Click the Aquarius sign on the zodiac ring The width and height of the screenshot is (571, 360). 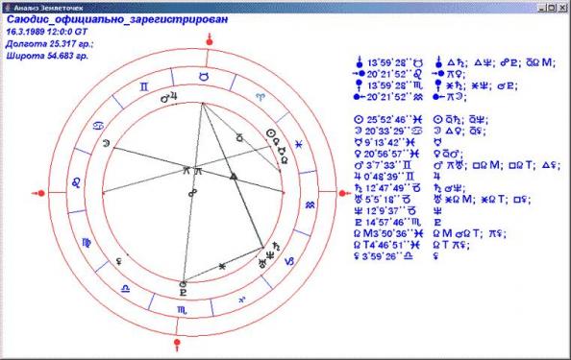[x=310, y=205]
